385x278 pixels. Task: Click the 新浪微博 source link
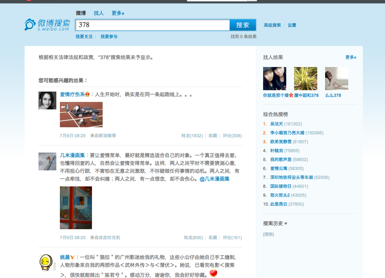[107, 135]
